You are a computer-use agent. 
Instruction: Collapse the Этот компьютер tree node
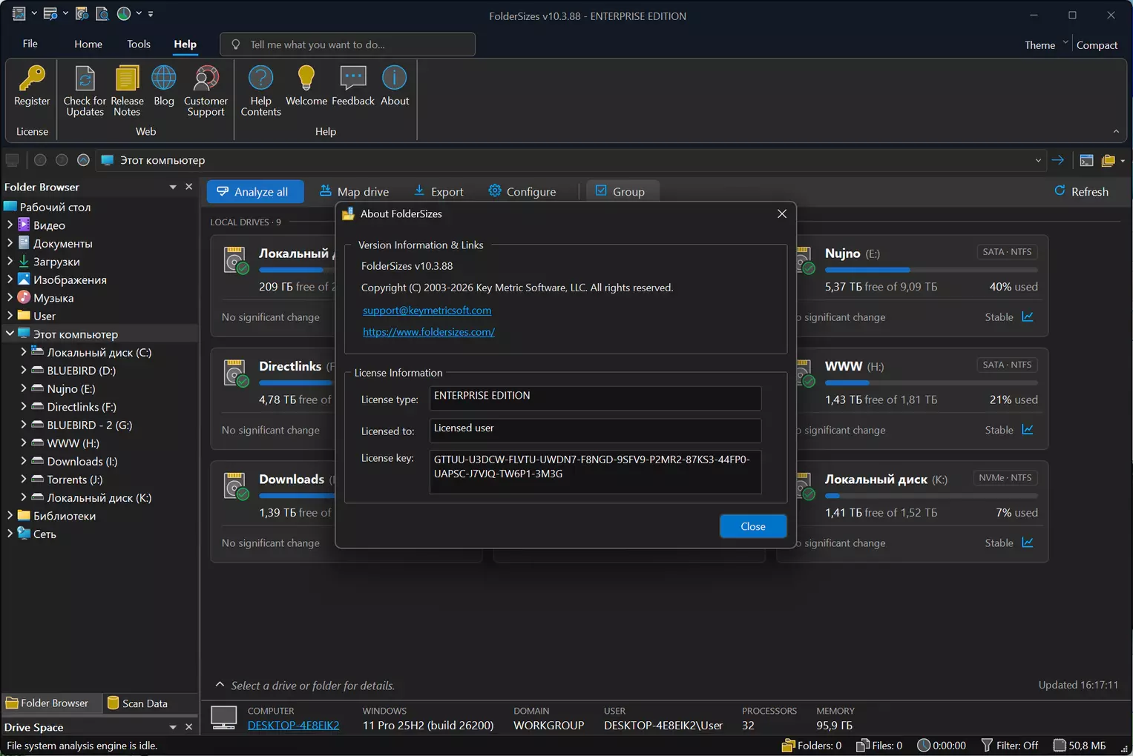10,334
